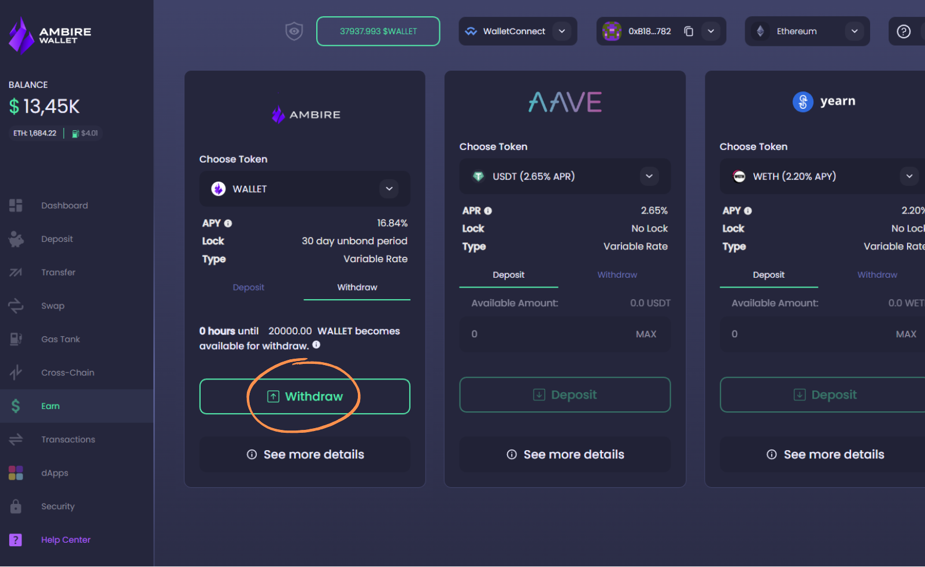Expand the WalletConnect dropdown
925x567 pixels.
[x=562, y=31]
